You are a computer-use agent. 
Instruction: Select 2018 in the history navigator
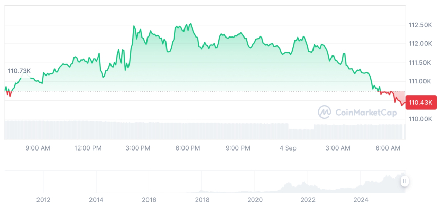pos(202,199)
